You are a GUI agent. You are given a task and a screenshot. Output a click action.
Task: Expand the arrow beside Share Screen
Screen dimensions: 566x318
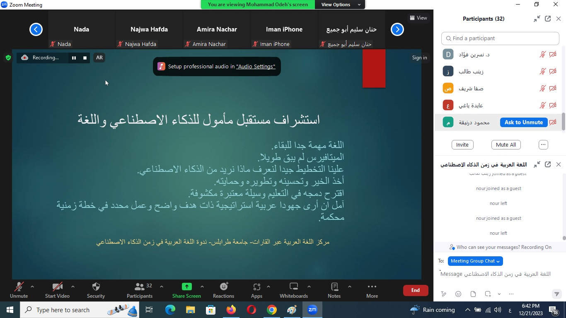click(x=202, y=287)
